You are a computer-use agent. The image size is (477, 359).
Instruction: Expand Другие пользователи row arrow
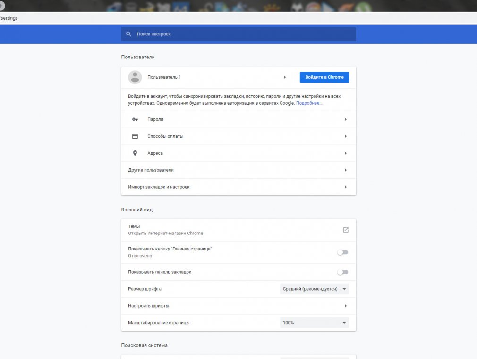click(x=346, y=170)
